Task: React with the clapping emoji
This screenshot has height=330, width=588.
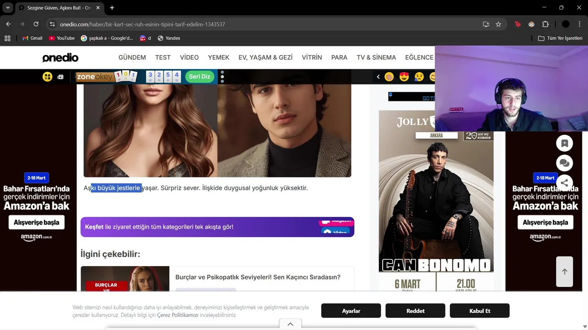Action: coord(389,77)
